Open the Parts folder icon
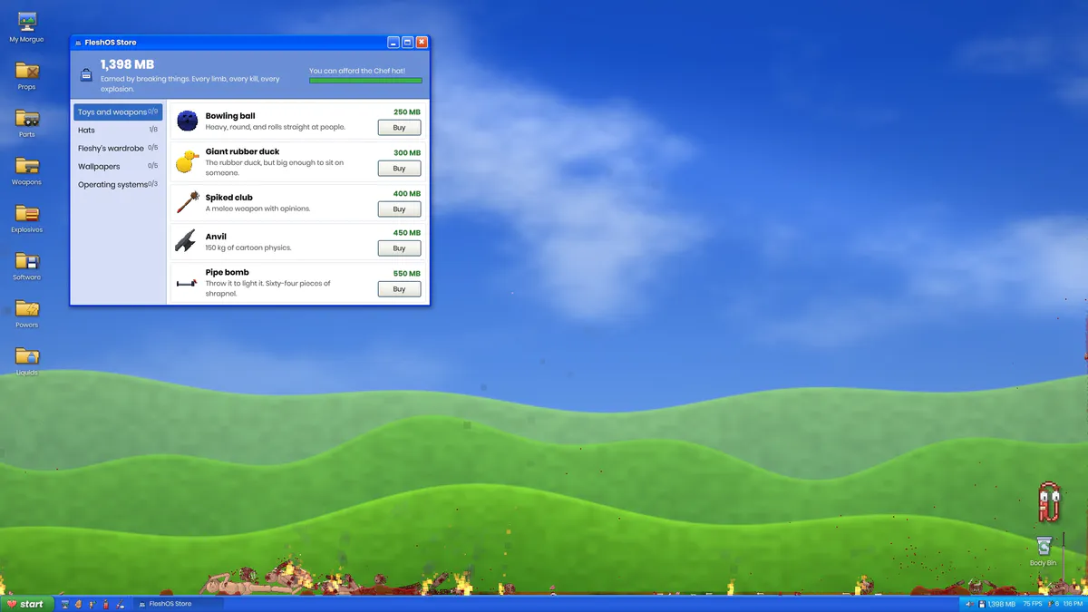This screenshot has width=1088, height=612. 27,122
